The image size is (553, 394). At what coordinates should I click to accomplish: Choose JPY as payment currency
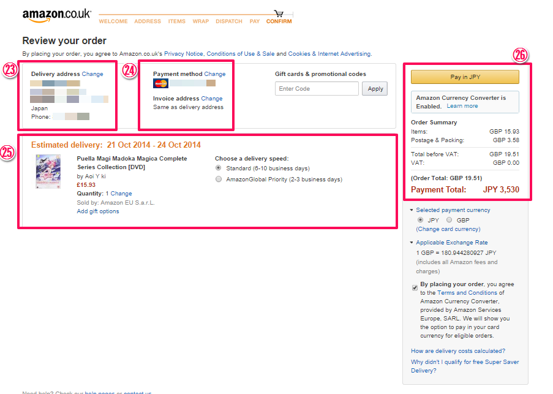coord(420,220)
